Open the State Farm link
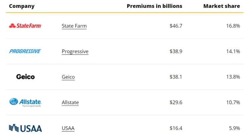Screen dimensions: 249x136 tap(74, 26)
